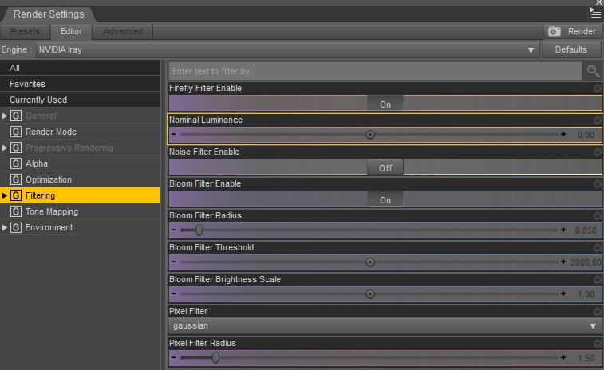Click the G icon next to Progressive Rendering
The height and width of the screenshot is (370, 604).
[x=16, y=148]
